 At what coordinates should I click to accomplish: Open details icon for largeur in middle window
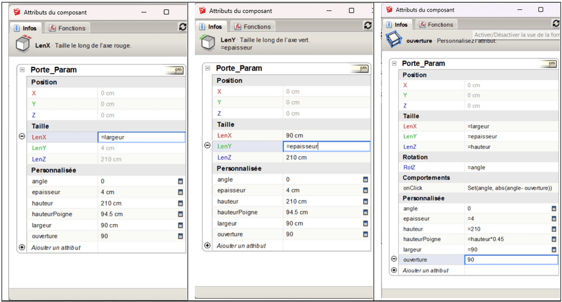click(x=366, y=223)
